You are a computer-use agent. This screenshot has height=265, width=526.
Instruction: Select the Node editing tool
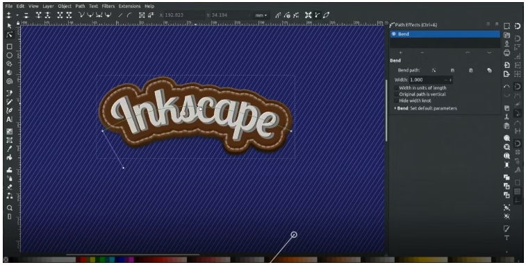click(10, 35)
